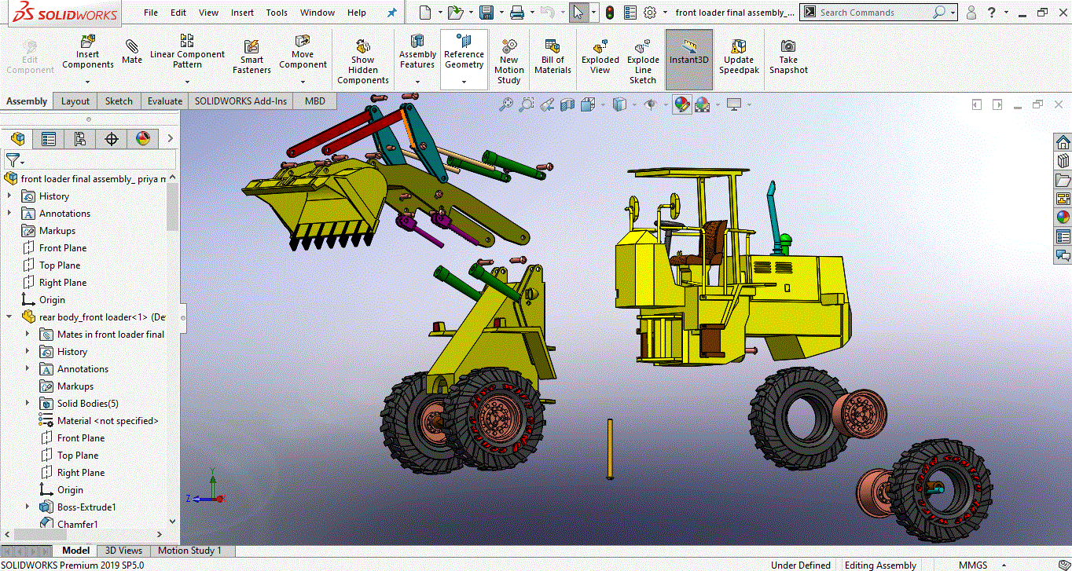Screen dimensions: 1072x571
Task: Click the Take Snapshot camera icon
Action: coord(788,46)
